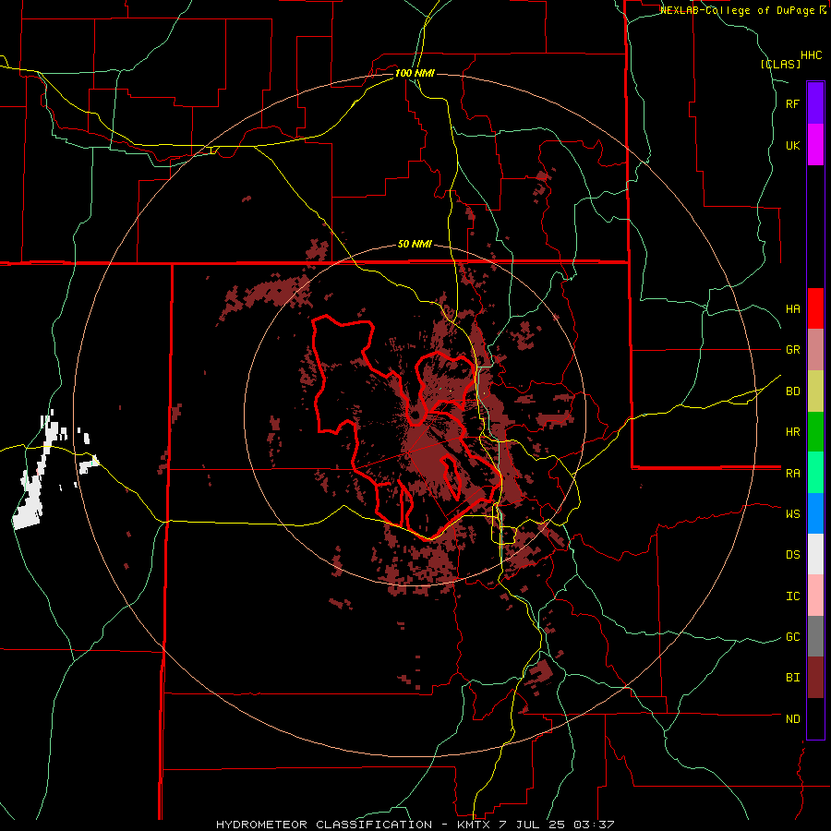
Task: Click the WS legend label
Action: point(792,514)
